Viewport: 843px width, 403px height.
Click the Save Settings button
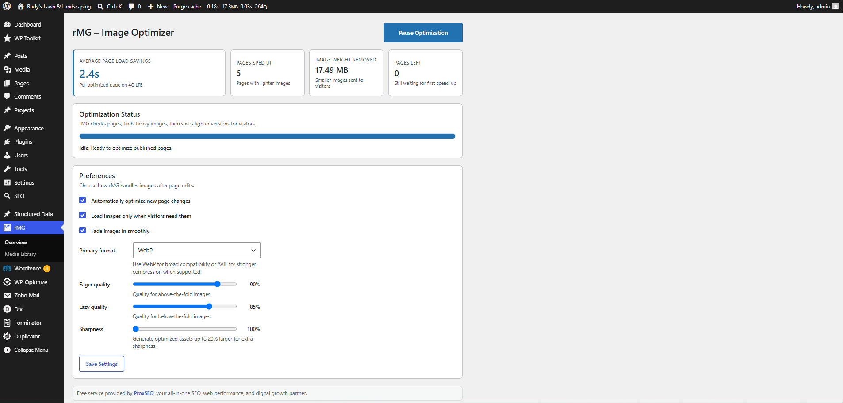coord(102,364)
